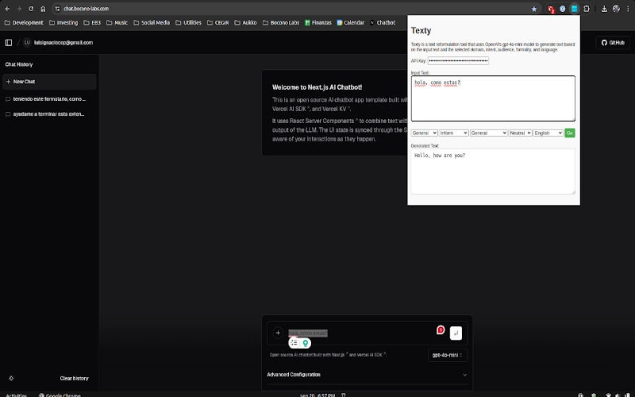This screenshot has height=397, width=635.
Task: Open chat 'teniendo este formulario, como...'
Action: [x=49, y=98]
